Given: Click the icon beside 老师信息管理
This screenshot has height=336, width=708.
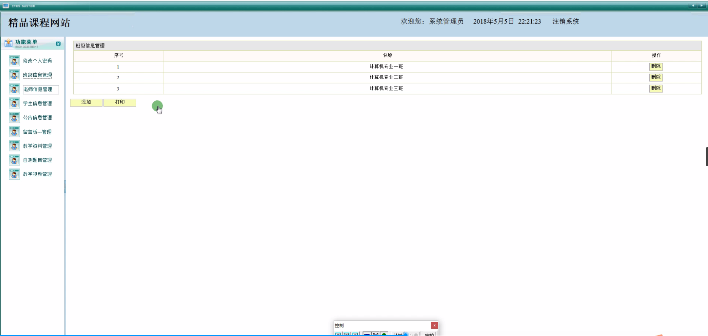Looking at the screenshot, I should pyautogui.click(x=14, y=89).
